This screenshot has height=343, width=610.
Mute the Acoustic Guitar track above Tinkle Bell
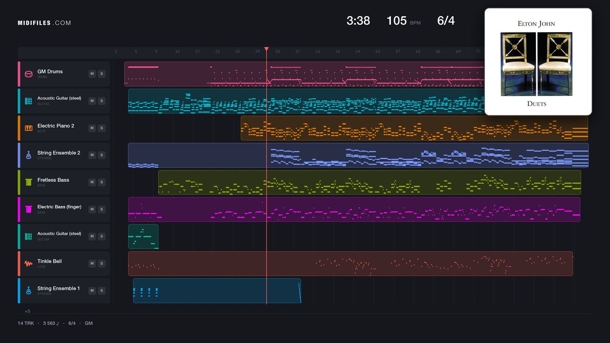tap(92, 237)
